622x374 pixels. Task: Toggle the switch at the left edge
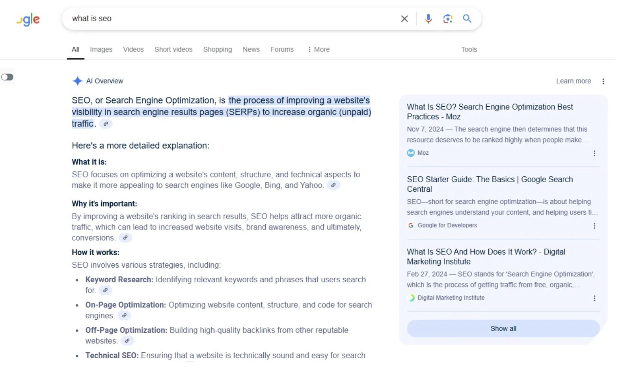coord(7,77)
